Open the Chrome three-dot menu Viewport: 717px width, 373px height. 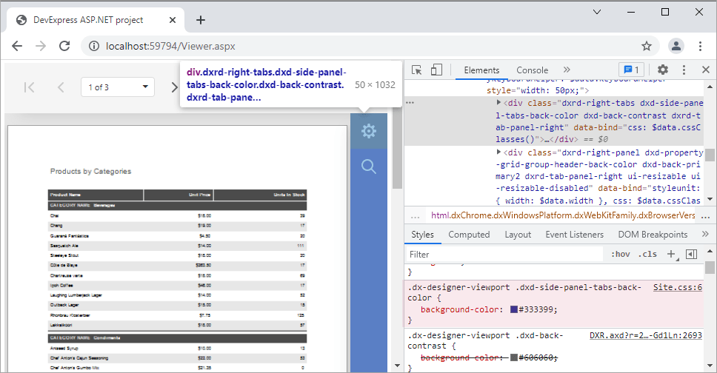700,46
